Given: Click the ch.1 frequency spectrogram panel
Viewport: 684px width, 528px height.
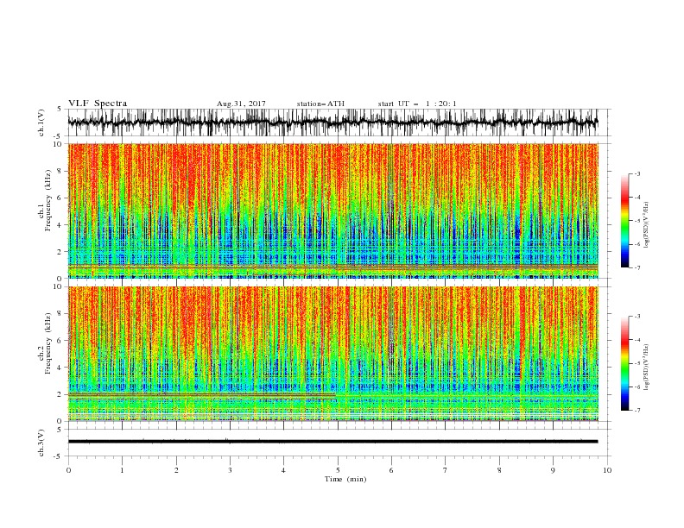Looking at the screenshot, I should pyautogui.click(x=332, y=211).
